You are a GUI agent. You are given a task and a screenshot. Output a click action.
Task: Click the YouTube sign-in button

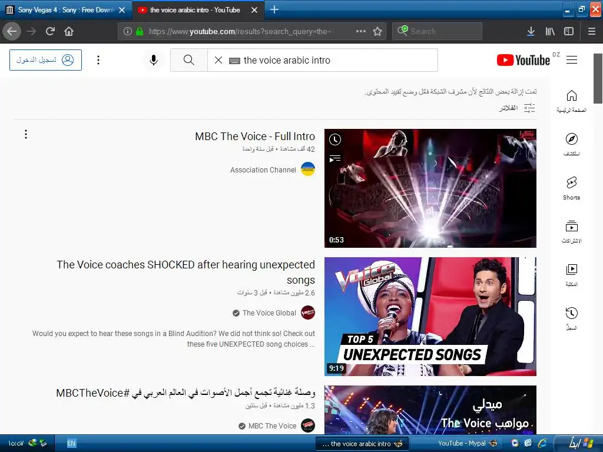click(45, 60)
